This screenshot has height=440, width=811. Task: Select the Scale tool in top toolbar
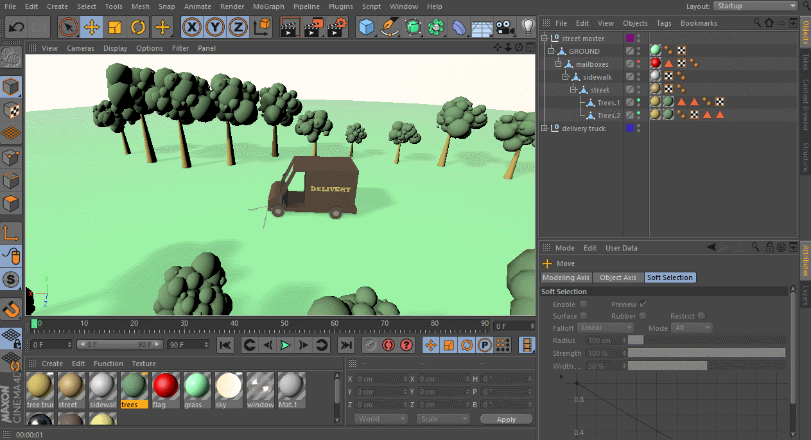[115, 27]
